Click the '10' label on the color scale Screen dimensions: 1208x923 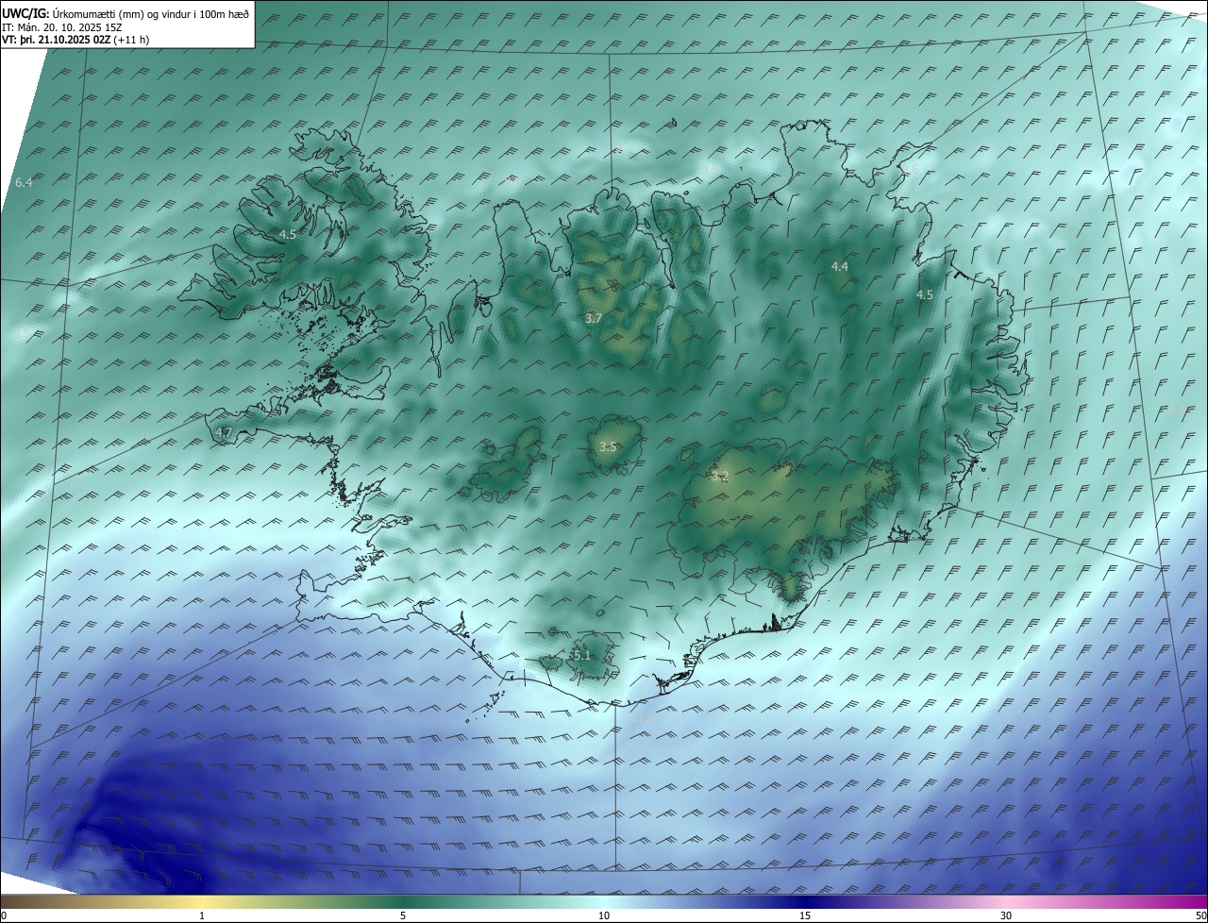(604, 915)
